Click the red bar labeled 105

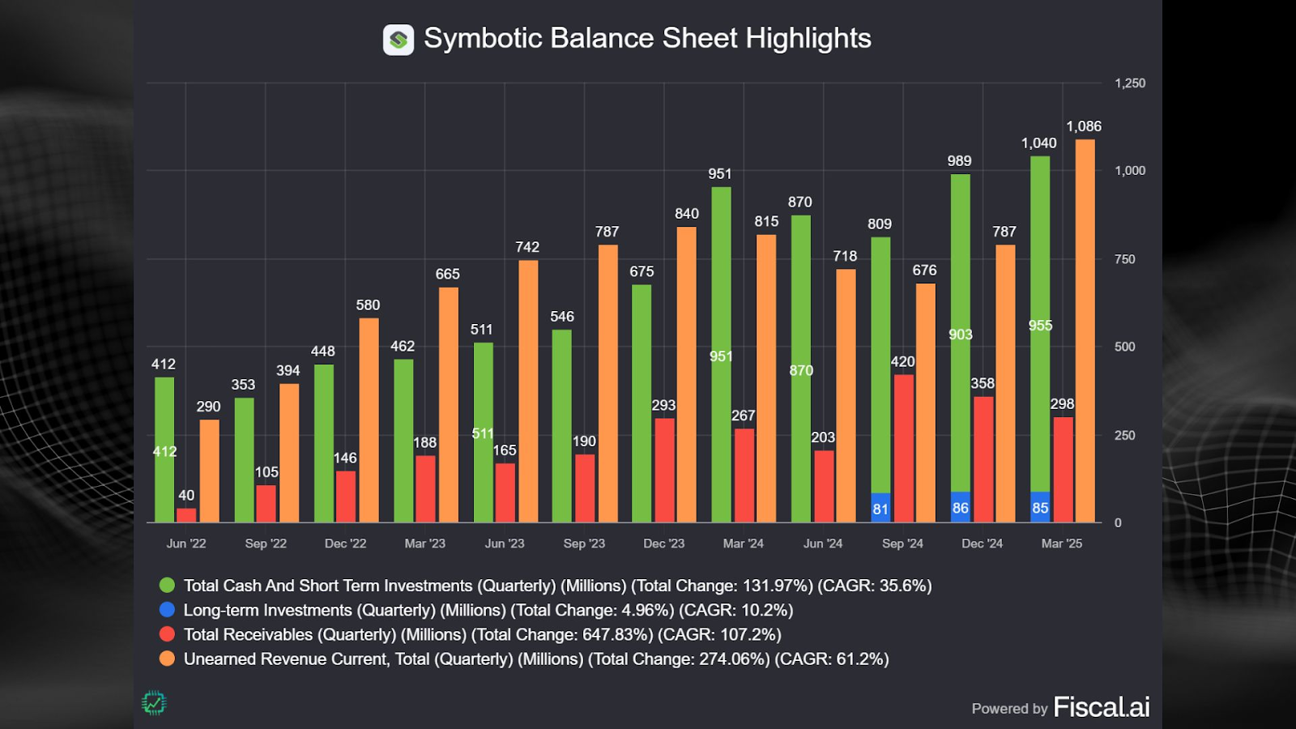click(x=266, y=504)
